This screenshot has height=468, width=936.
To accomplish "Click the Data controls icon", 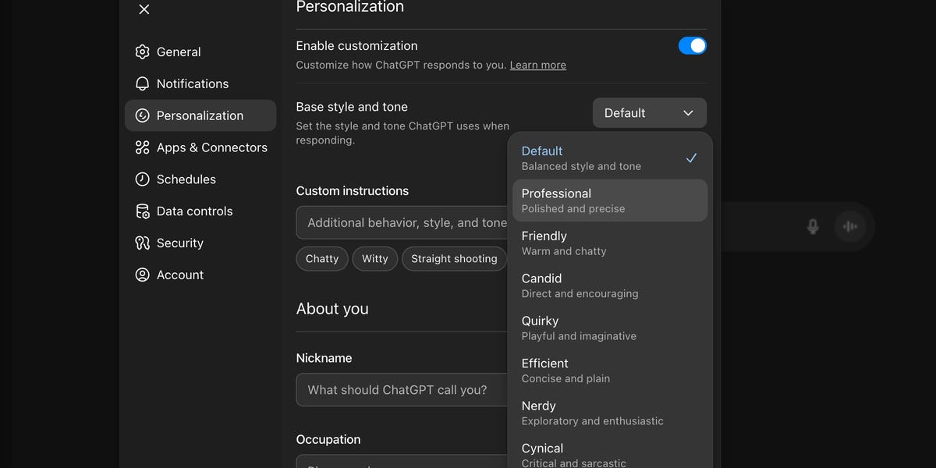I will click(x=142, y=211).
